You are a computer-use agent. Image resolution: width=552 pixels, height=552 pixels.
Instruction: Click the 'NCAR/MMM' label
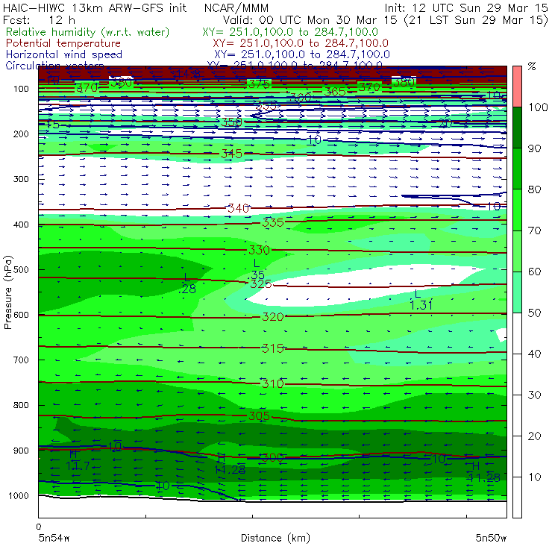[x=236, y=7]
